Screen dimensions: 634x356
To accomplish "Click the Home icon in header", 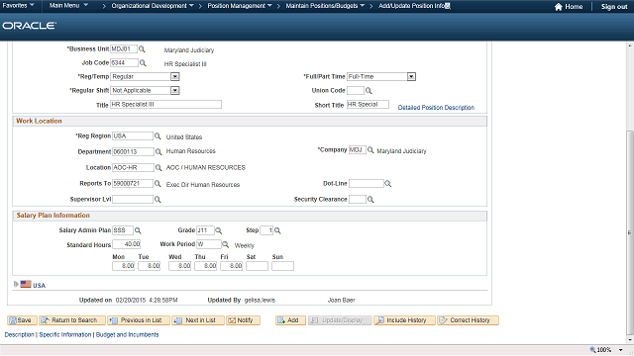I will tap(559, 7).
